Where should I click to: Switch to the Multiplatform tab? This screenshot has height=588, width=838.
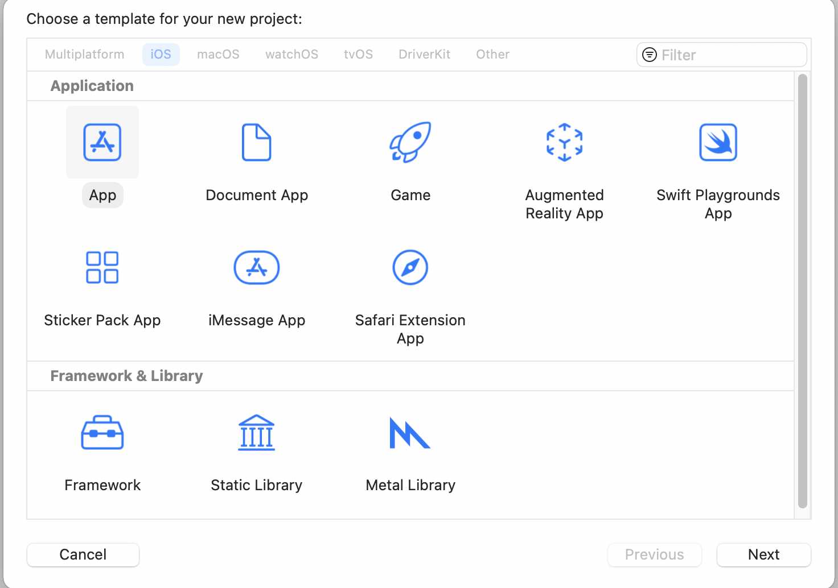click(x=84, y=55)
